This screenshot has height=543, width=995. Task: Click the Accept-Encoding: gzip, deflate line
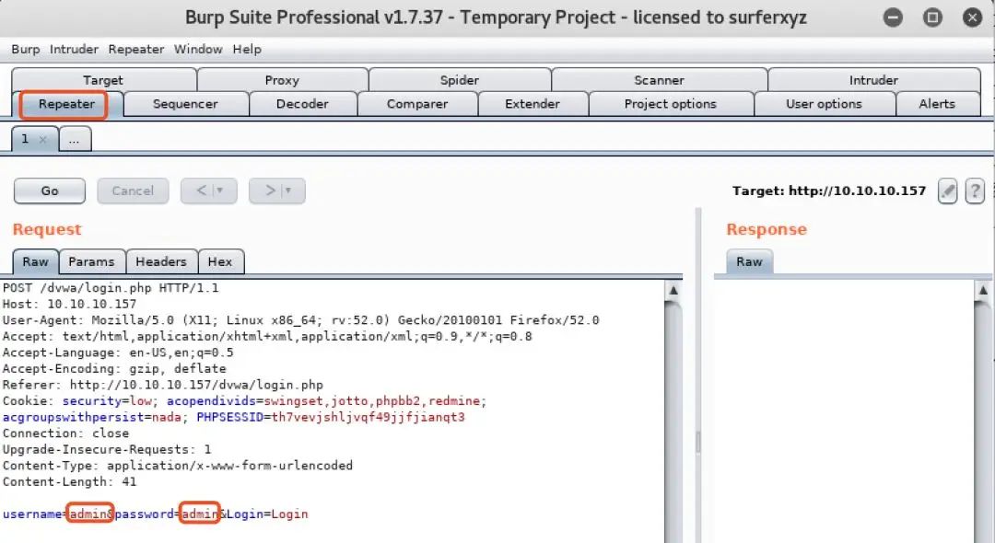pyautogui.click(x=114, y=369)
